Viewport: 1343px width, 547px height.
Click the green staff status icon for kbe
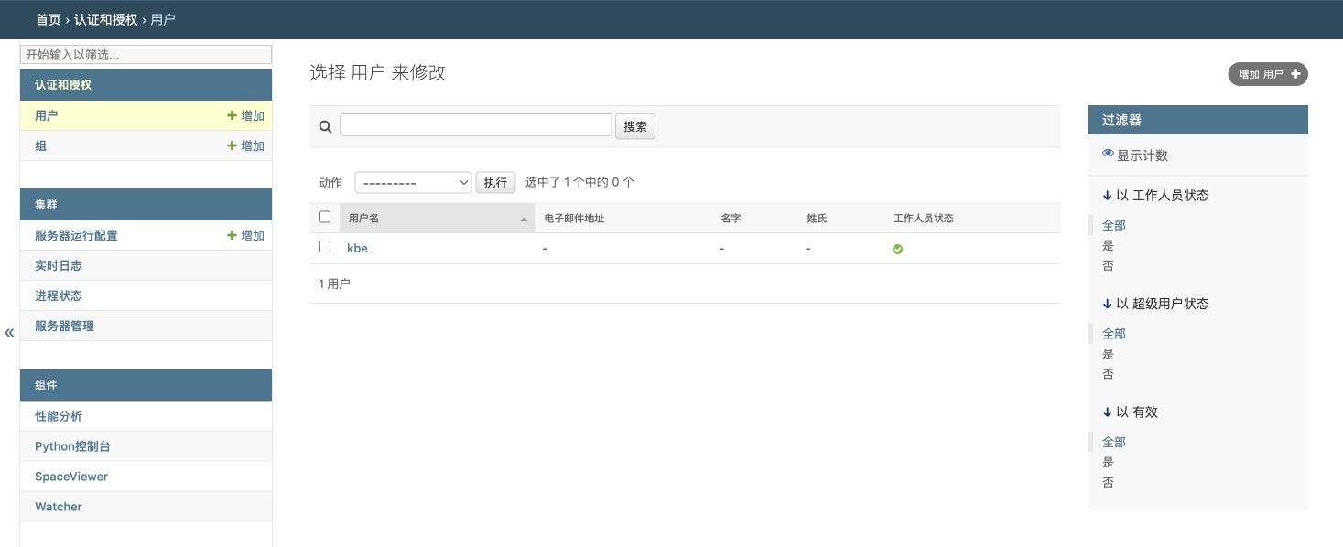(897, 249)
